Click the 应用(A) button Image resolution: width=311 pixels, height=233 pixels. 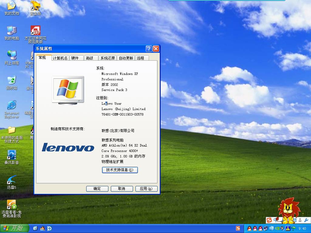[x=146, y=189]
